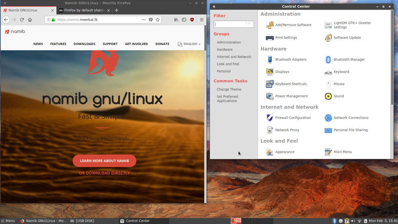Launch Print Settings
Viewport: 398px width, 224px height.
[281, 37]
